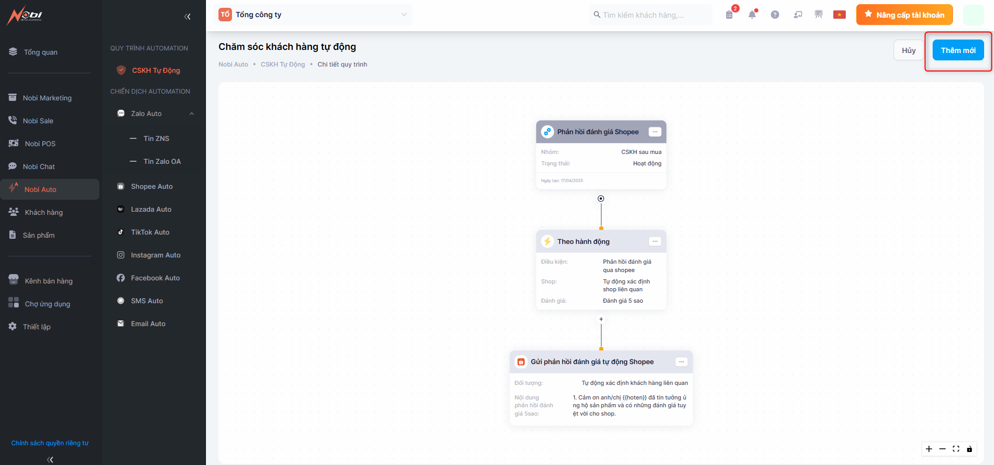The image size is (994, 465).
Task: Toggle the canvas lock icon
Action: tap(970, 449)
